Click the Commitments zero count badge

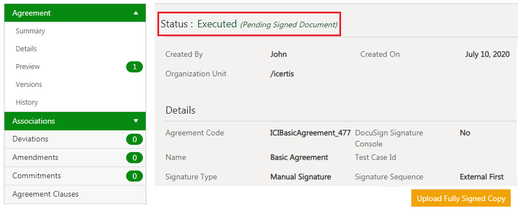click(x=135, y=177)
